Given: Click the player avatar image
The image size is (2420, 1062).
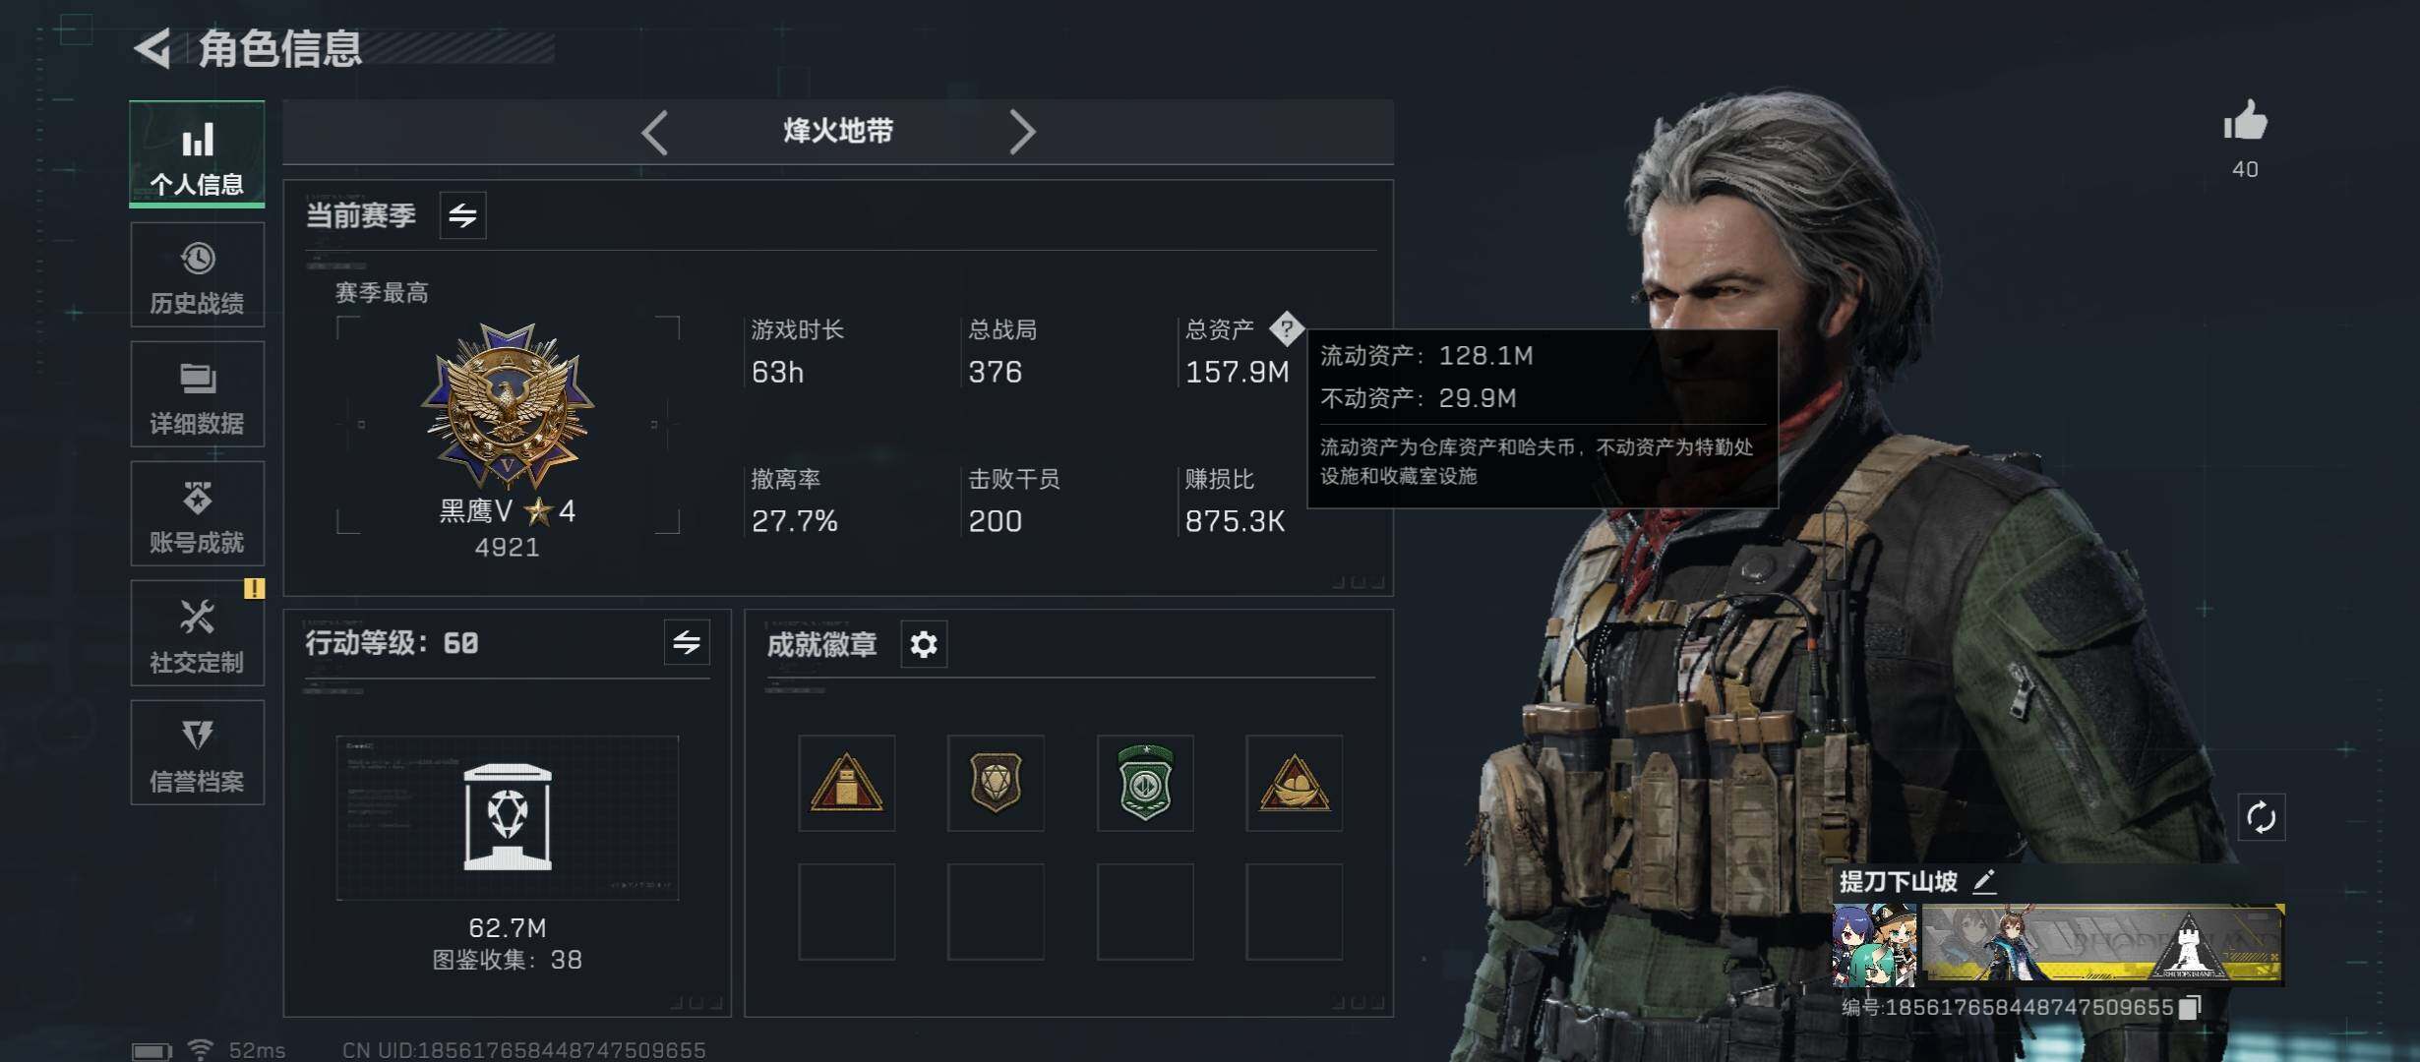Looking at the screenshot, I should (x=1874, y=945).
